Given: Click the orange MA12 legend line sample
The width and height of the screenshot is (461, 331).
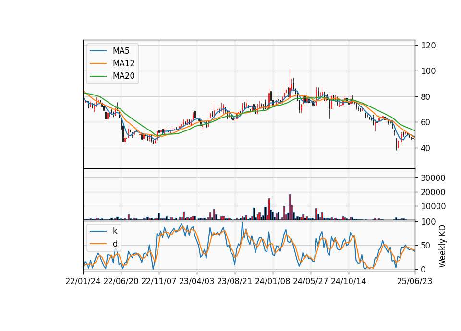Looking at the screenshot, I should tap(98, 63).
